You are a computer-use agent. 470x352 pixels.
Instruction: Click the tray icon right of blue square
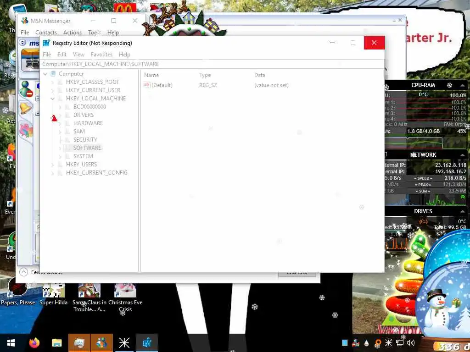[356, 343]
